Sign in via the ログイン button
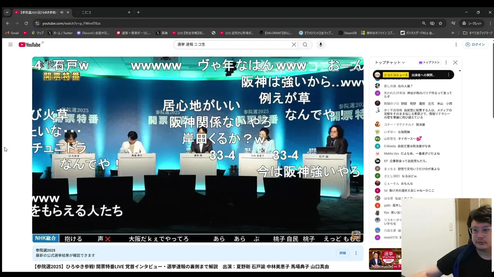 pos(475,45)
